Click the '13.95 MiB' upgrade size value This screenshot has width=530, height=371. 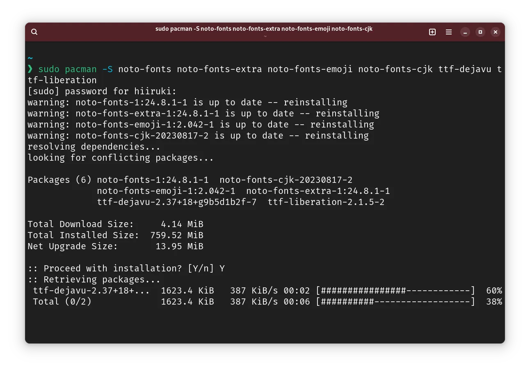[180, 246]
